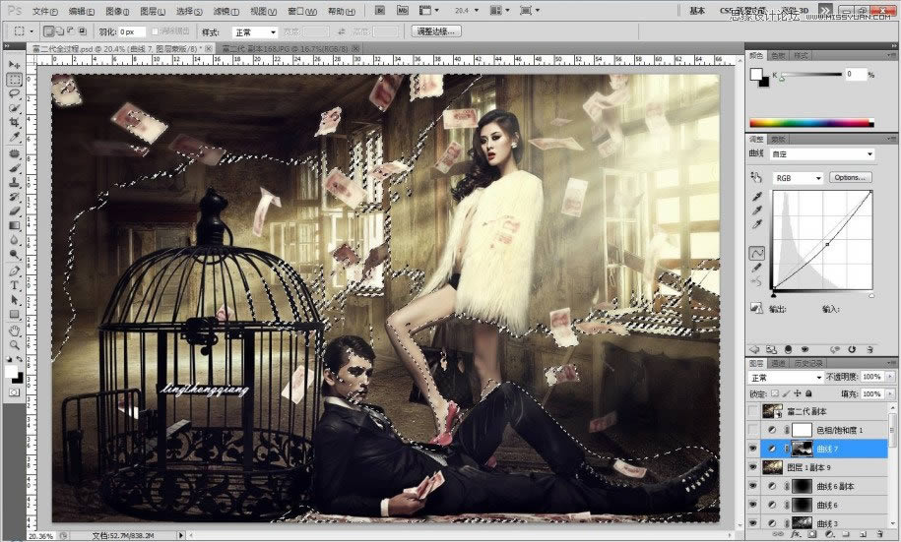901x542 pixels.
Task: Select the Lasso tool
Action: pyautogui.click(x=15, y=94)
